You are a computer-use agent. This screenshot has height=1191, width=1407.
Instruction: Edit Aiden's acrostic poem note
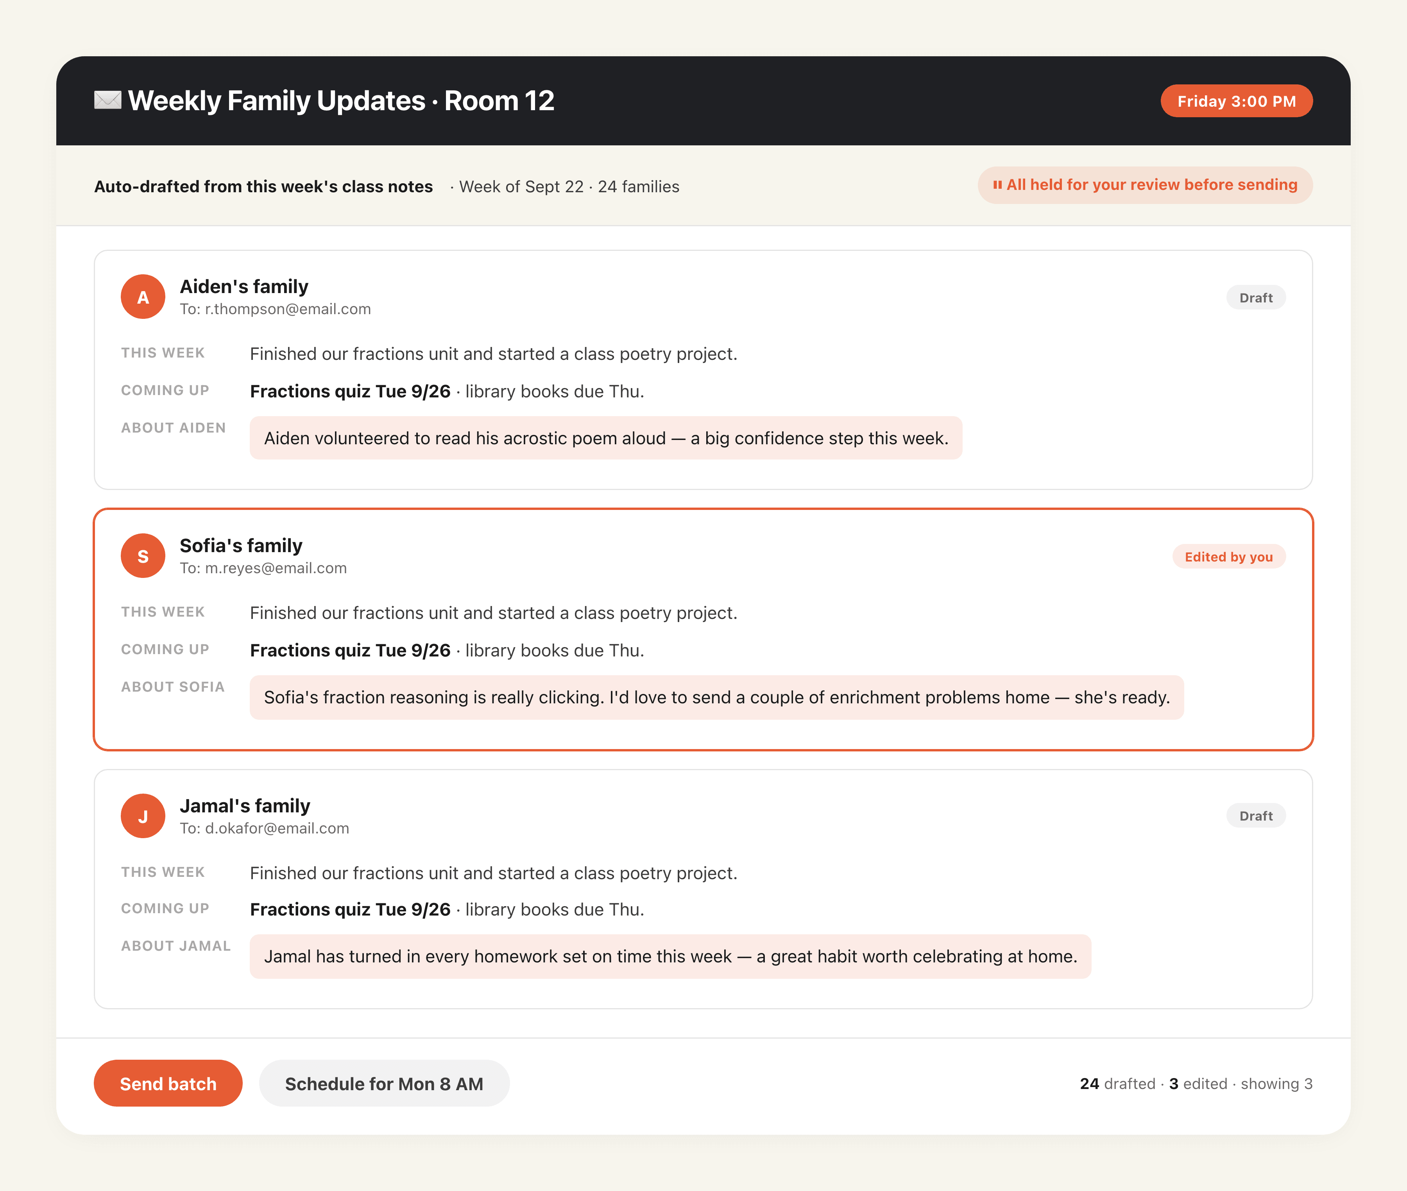606,438
